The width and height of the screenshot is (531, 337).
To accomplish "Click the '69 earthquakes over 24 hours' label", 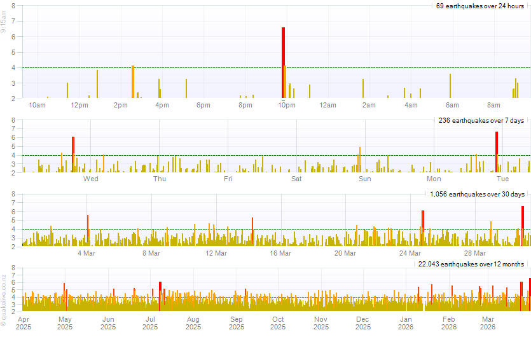I will coord(479,6).
